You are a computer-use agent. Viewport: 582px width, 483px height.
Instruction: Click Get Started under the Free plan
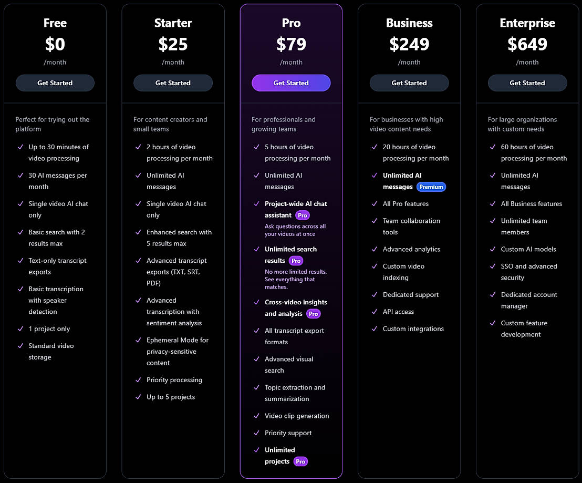click(x=55, y=83)
